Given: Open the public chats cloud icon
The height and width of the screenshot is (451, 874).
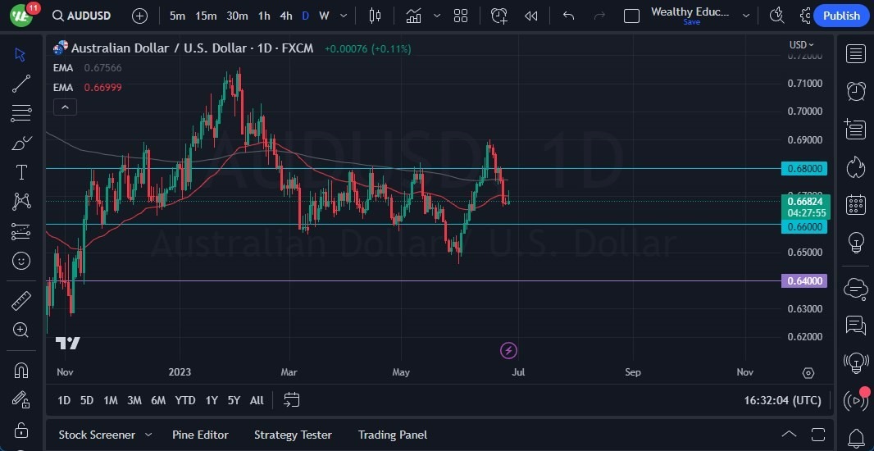Looking at the screenshot, I should [856, 288].
